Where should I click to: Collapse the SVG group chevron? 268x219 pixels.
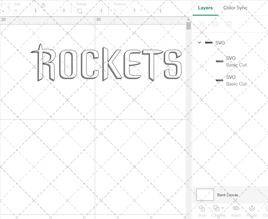(x=199, y=42)
